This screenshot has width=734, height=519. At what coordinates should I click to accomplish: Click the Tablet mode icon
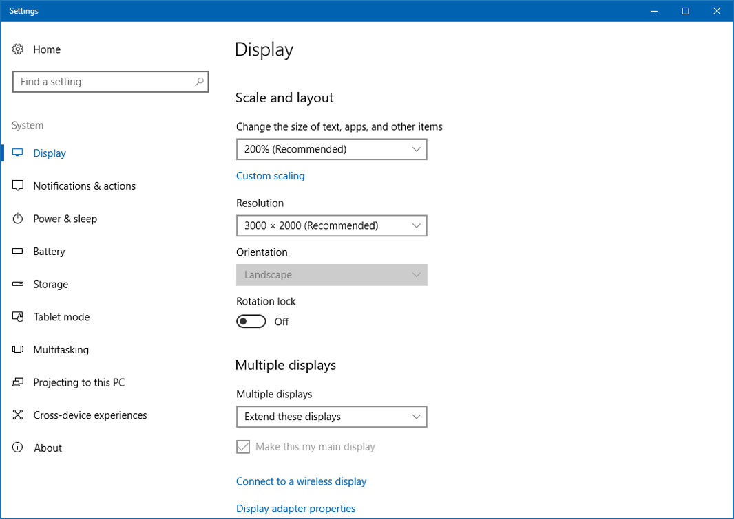[x=18, y=317]
